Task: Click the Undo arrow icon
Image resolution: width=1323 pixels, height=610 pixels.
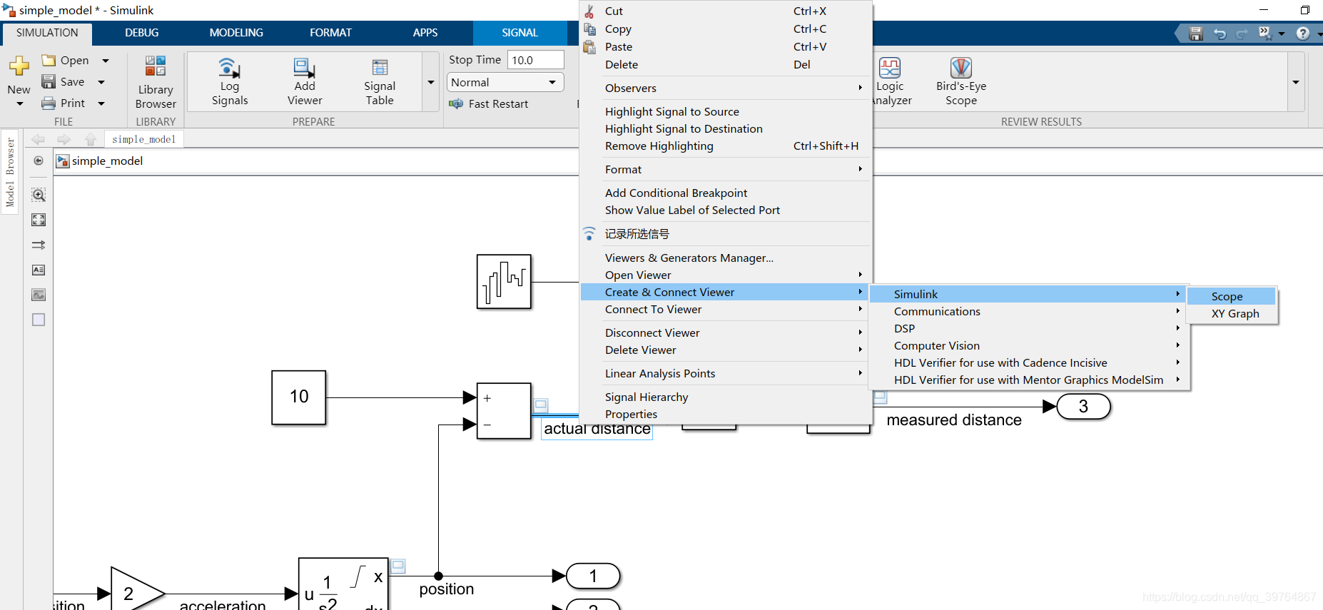Action: tap(1220, 34)
